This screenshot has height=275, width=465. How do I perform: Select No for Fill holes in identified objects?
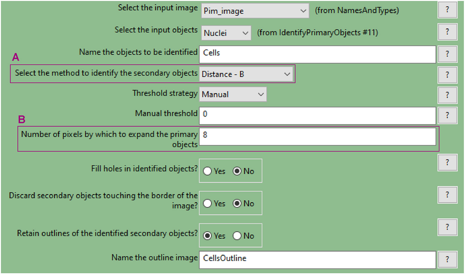click(x=237, y=171)
